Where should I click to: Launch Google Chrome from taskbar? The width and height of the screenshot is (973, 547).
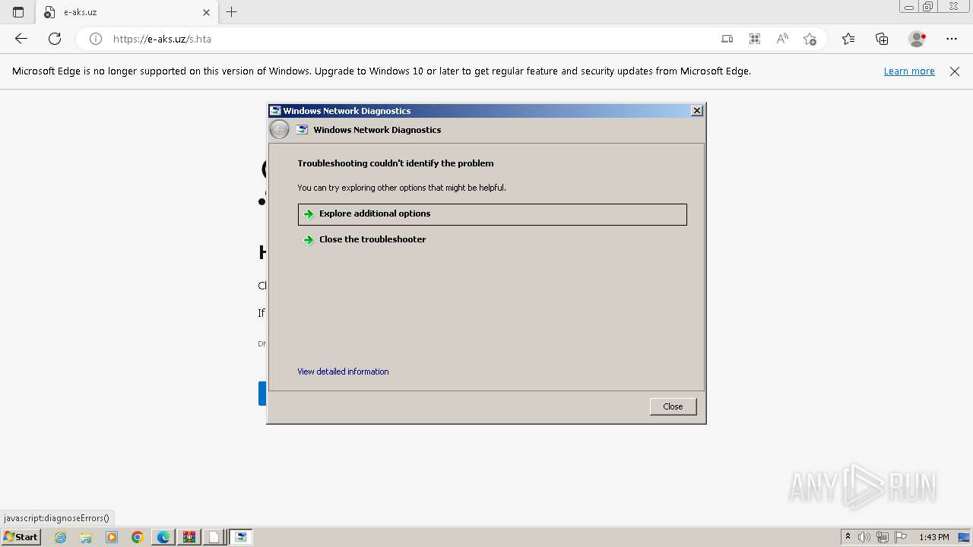pyautogui.click(x=138, y=537)
